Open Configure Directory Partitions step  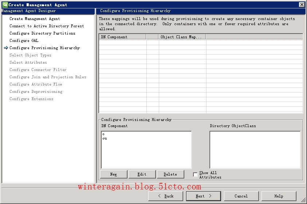point(42,33)
